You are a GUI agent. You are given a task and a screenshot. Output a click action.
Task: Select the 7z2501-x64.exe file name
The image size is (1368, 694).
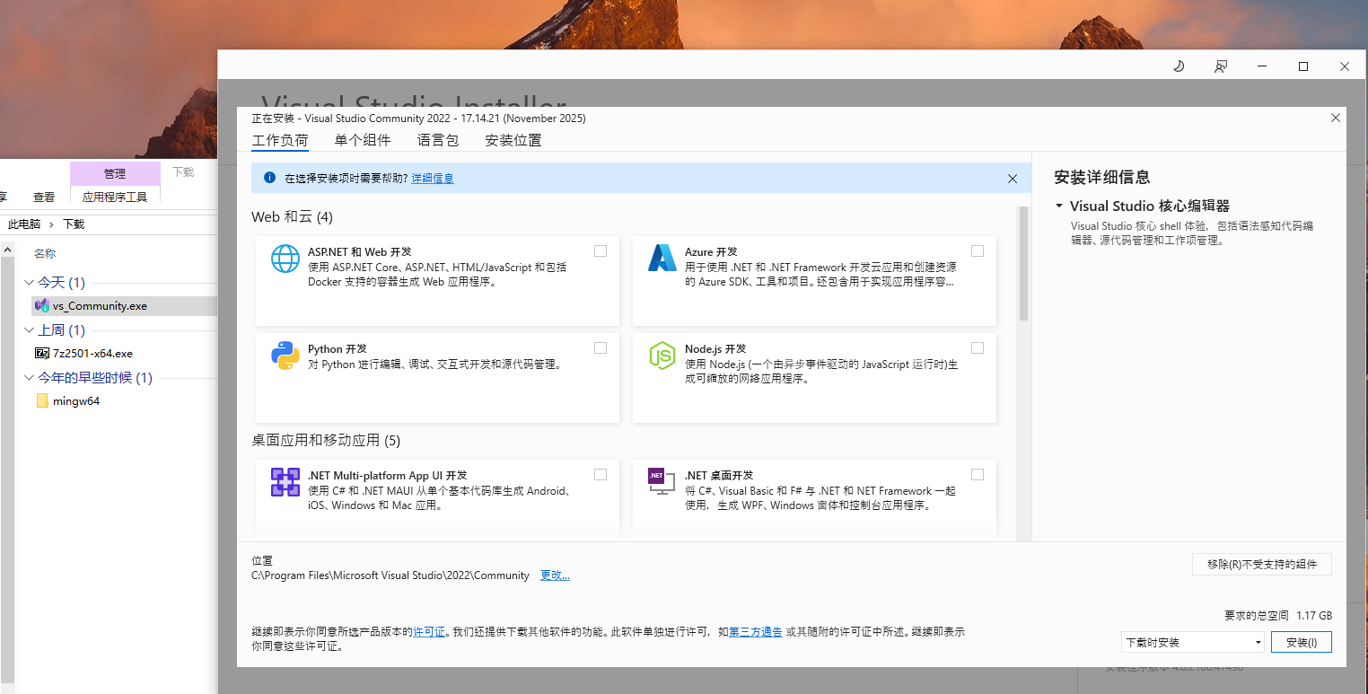(92, 354)
